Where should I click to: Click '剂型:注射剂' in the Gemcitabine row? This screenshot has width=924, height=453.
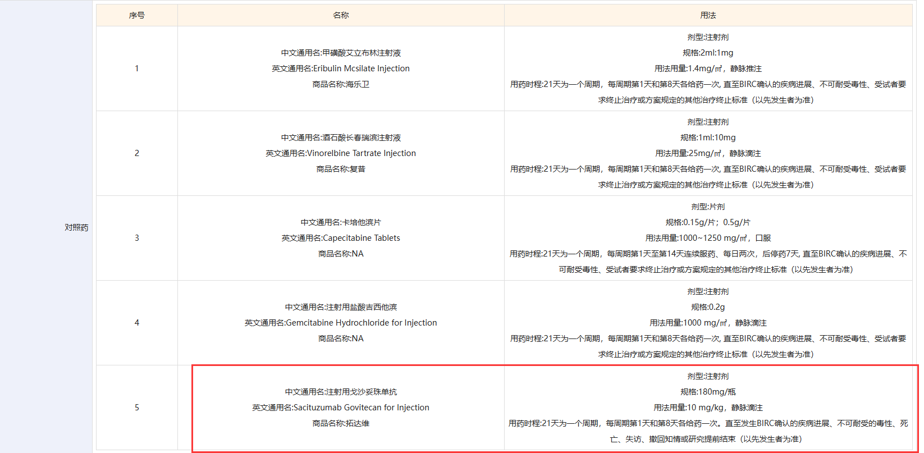pyautogui.click(x=708, y=291)
